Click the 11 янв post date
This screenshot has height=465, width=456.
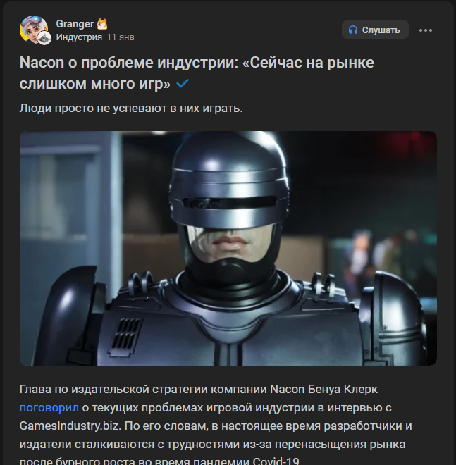121,37
